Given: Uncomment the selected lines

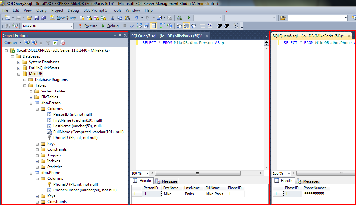Looking at the screenshot, I should coord(210,26).
